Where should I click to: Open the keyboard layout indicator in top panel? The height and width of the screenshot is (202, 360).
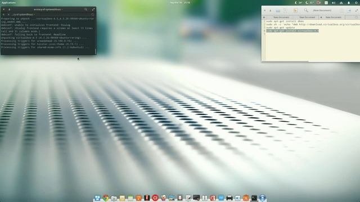point(326,3)
